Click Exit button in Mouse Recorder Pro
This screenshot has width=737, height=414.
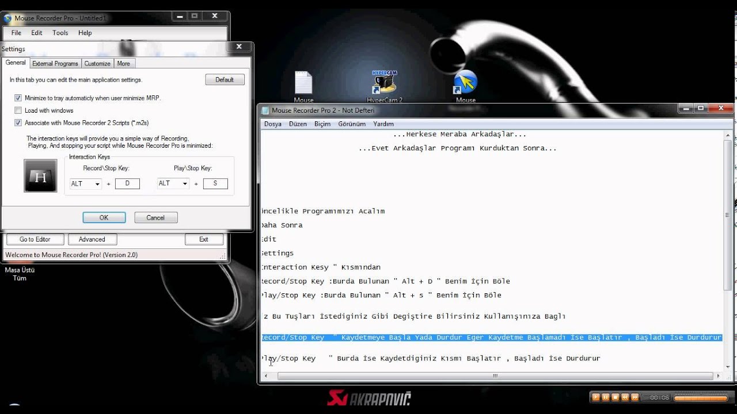point(204,239)
